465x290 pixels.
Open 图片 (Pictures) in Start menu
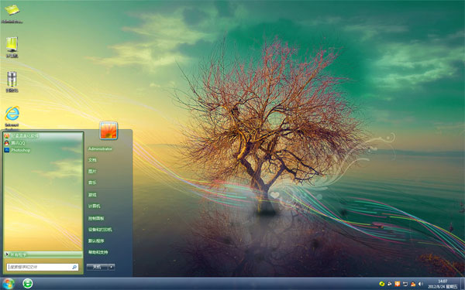click(92, 172)
